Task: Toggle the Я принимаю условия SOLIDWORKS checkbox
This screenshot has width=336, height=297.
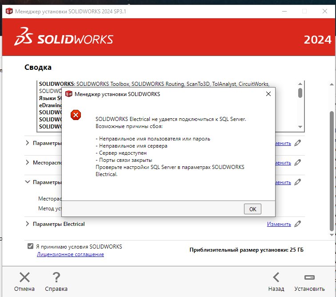Action: [x=31, y=246]
